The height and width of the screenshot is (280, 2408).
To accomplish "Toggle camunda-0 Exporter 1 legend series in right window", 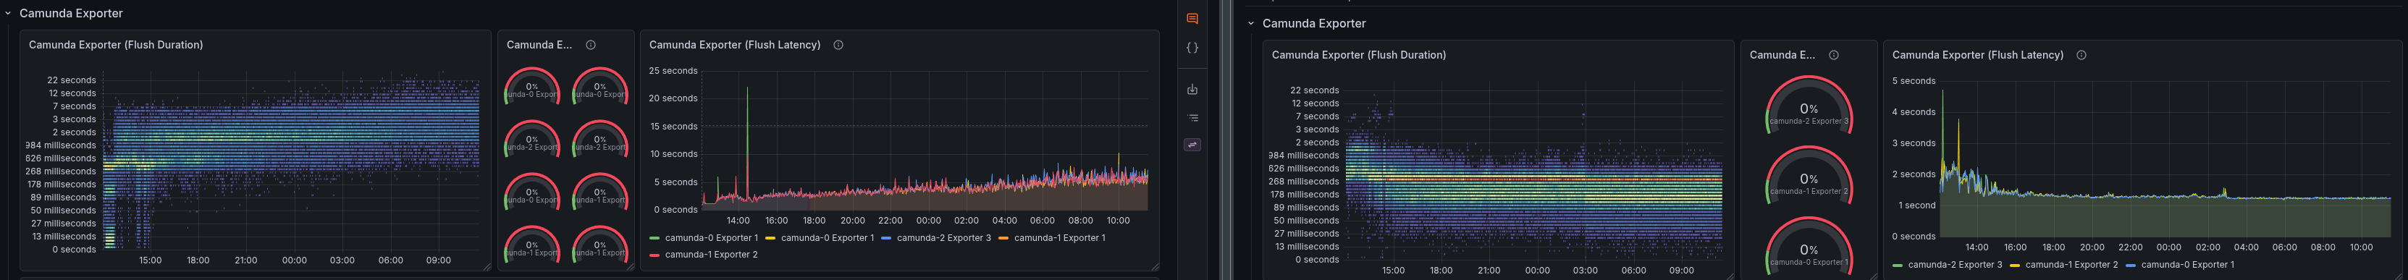I will tap(2187, 264).
